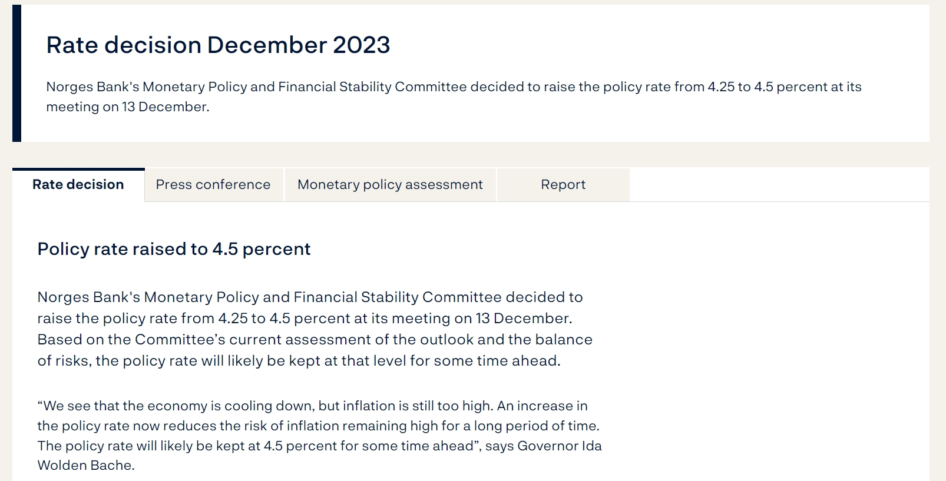Click body line starting 'raise the policy rate from'
This screenshot has height=481, width=946.
point(305,319)
